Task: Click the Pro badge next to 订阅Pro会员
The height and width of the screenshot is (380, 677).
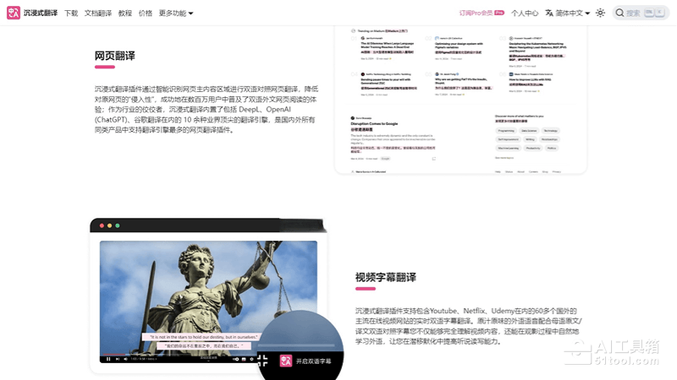Action: [x=499, y=13]
